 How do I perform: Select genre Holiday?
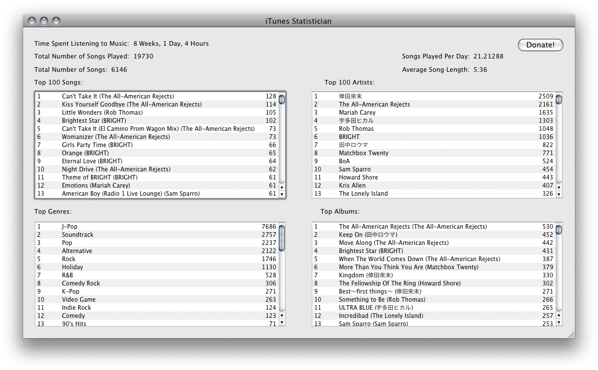coord(157,267)
